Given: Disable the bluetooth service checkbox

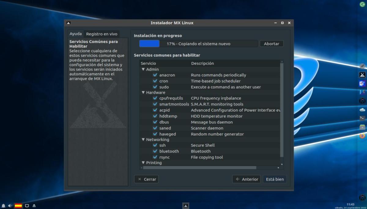Looking at the screenshot, I should click(155, 151).
